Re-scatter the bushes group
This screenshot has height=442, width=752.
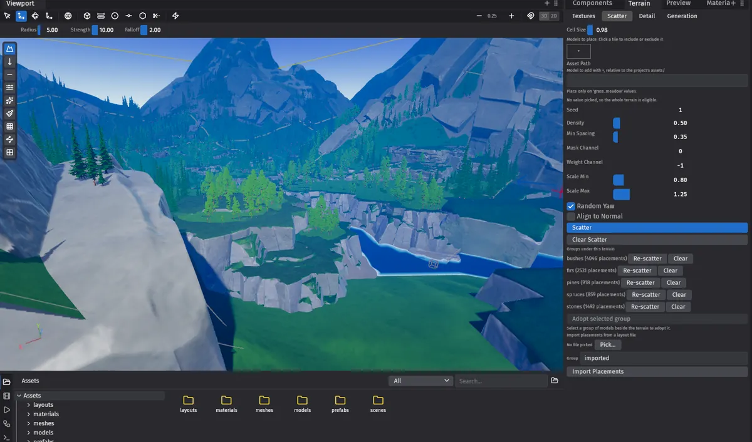click(647, 259)
